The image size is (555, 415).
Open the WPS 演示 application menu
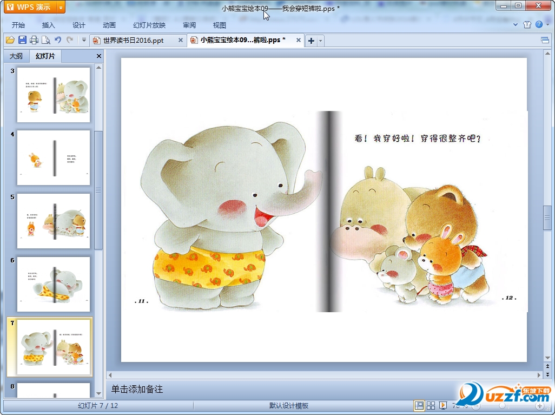pos(30,7)
